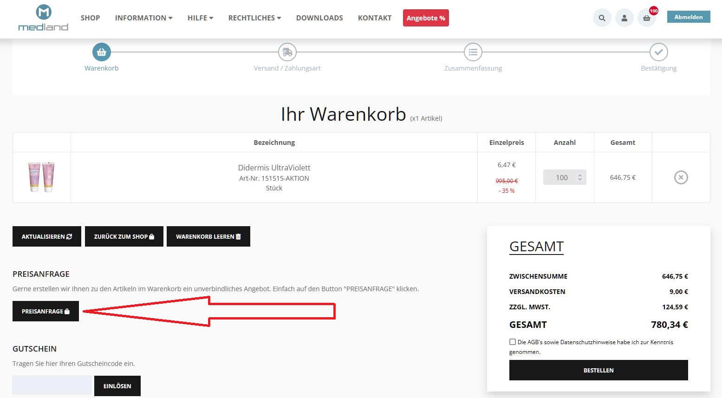This screenshot has width=722, height=398.
Task: Expand the INFORMATION dropdown menu
Action: pos(144,18)
